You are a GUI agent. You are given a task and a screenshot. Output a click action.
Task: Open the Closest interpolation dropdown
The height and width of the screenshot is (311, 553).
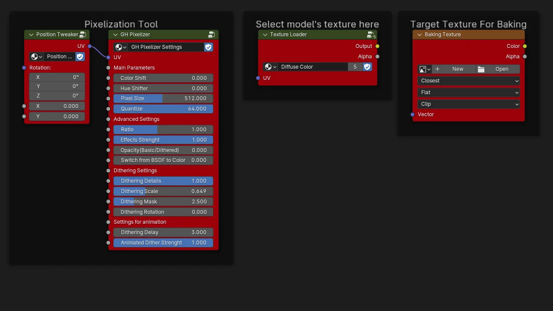click(468, 81)
